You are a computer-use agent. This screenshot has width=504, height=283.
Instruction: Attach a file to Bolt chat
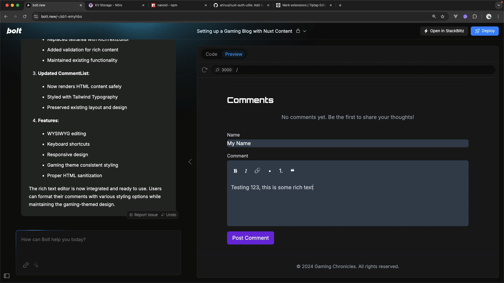(x=26, y=265)
